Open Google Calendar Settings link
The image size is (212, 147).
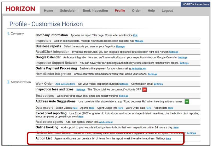pos(182,57)
